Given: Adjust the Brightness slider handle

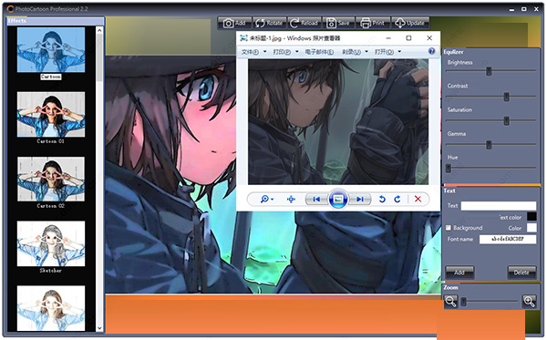Looking at the screenshot, I should 489,71.
